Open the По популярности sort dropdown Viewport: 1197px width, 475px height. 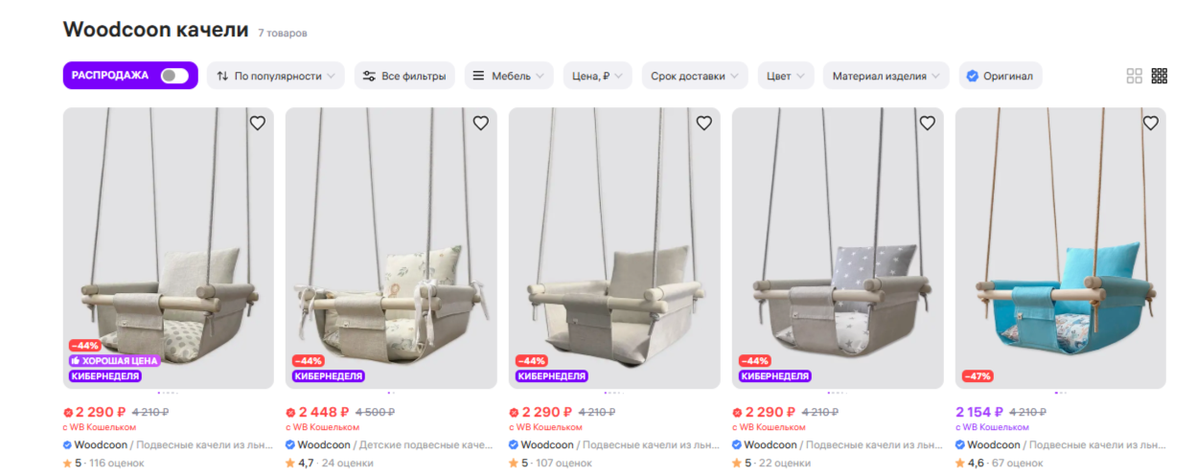click(276, 76)
